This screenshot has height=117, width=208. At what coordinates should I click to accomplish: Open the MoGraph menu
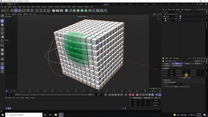tap(44, 7)
